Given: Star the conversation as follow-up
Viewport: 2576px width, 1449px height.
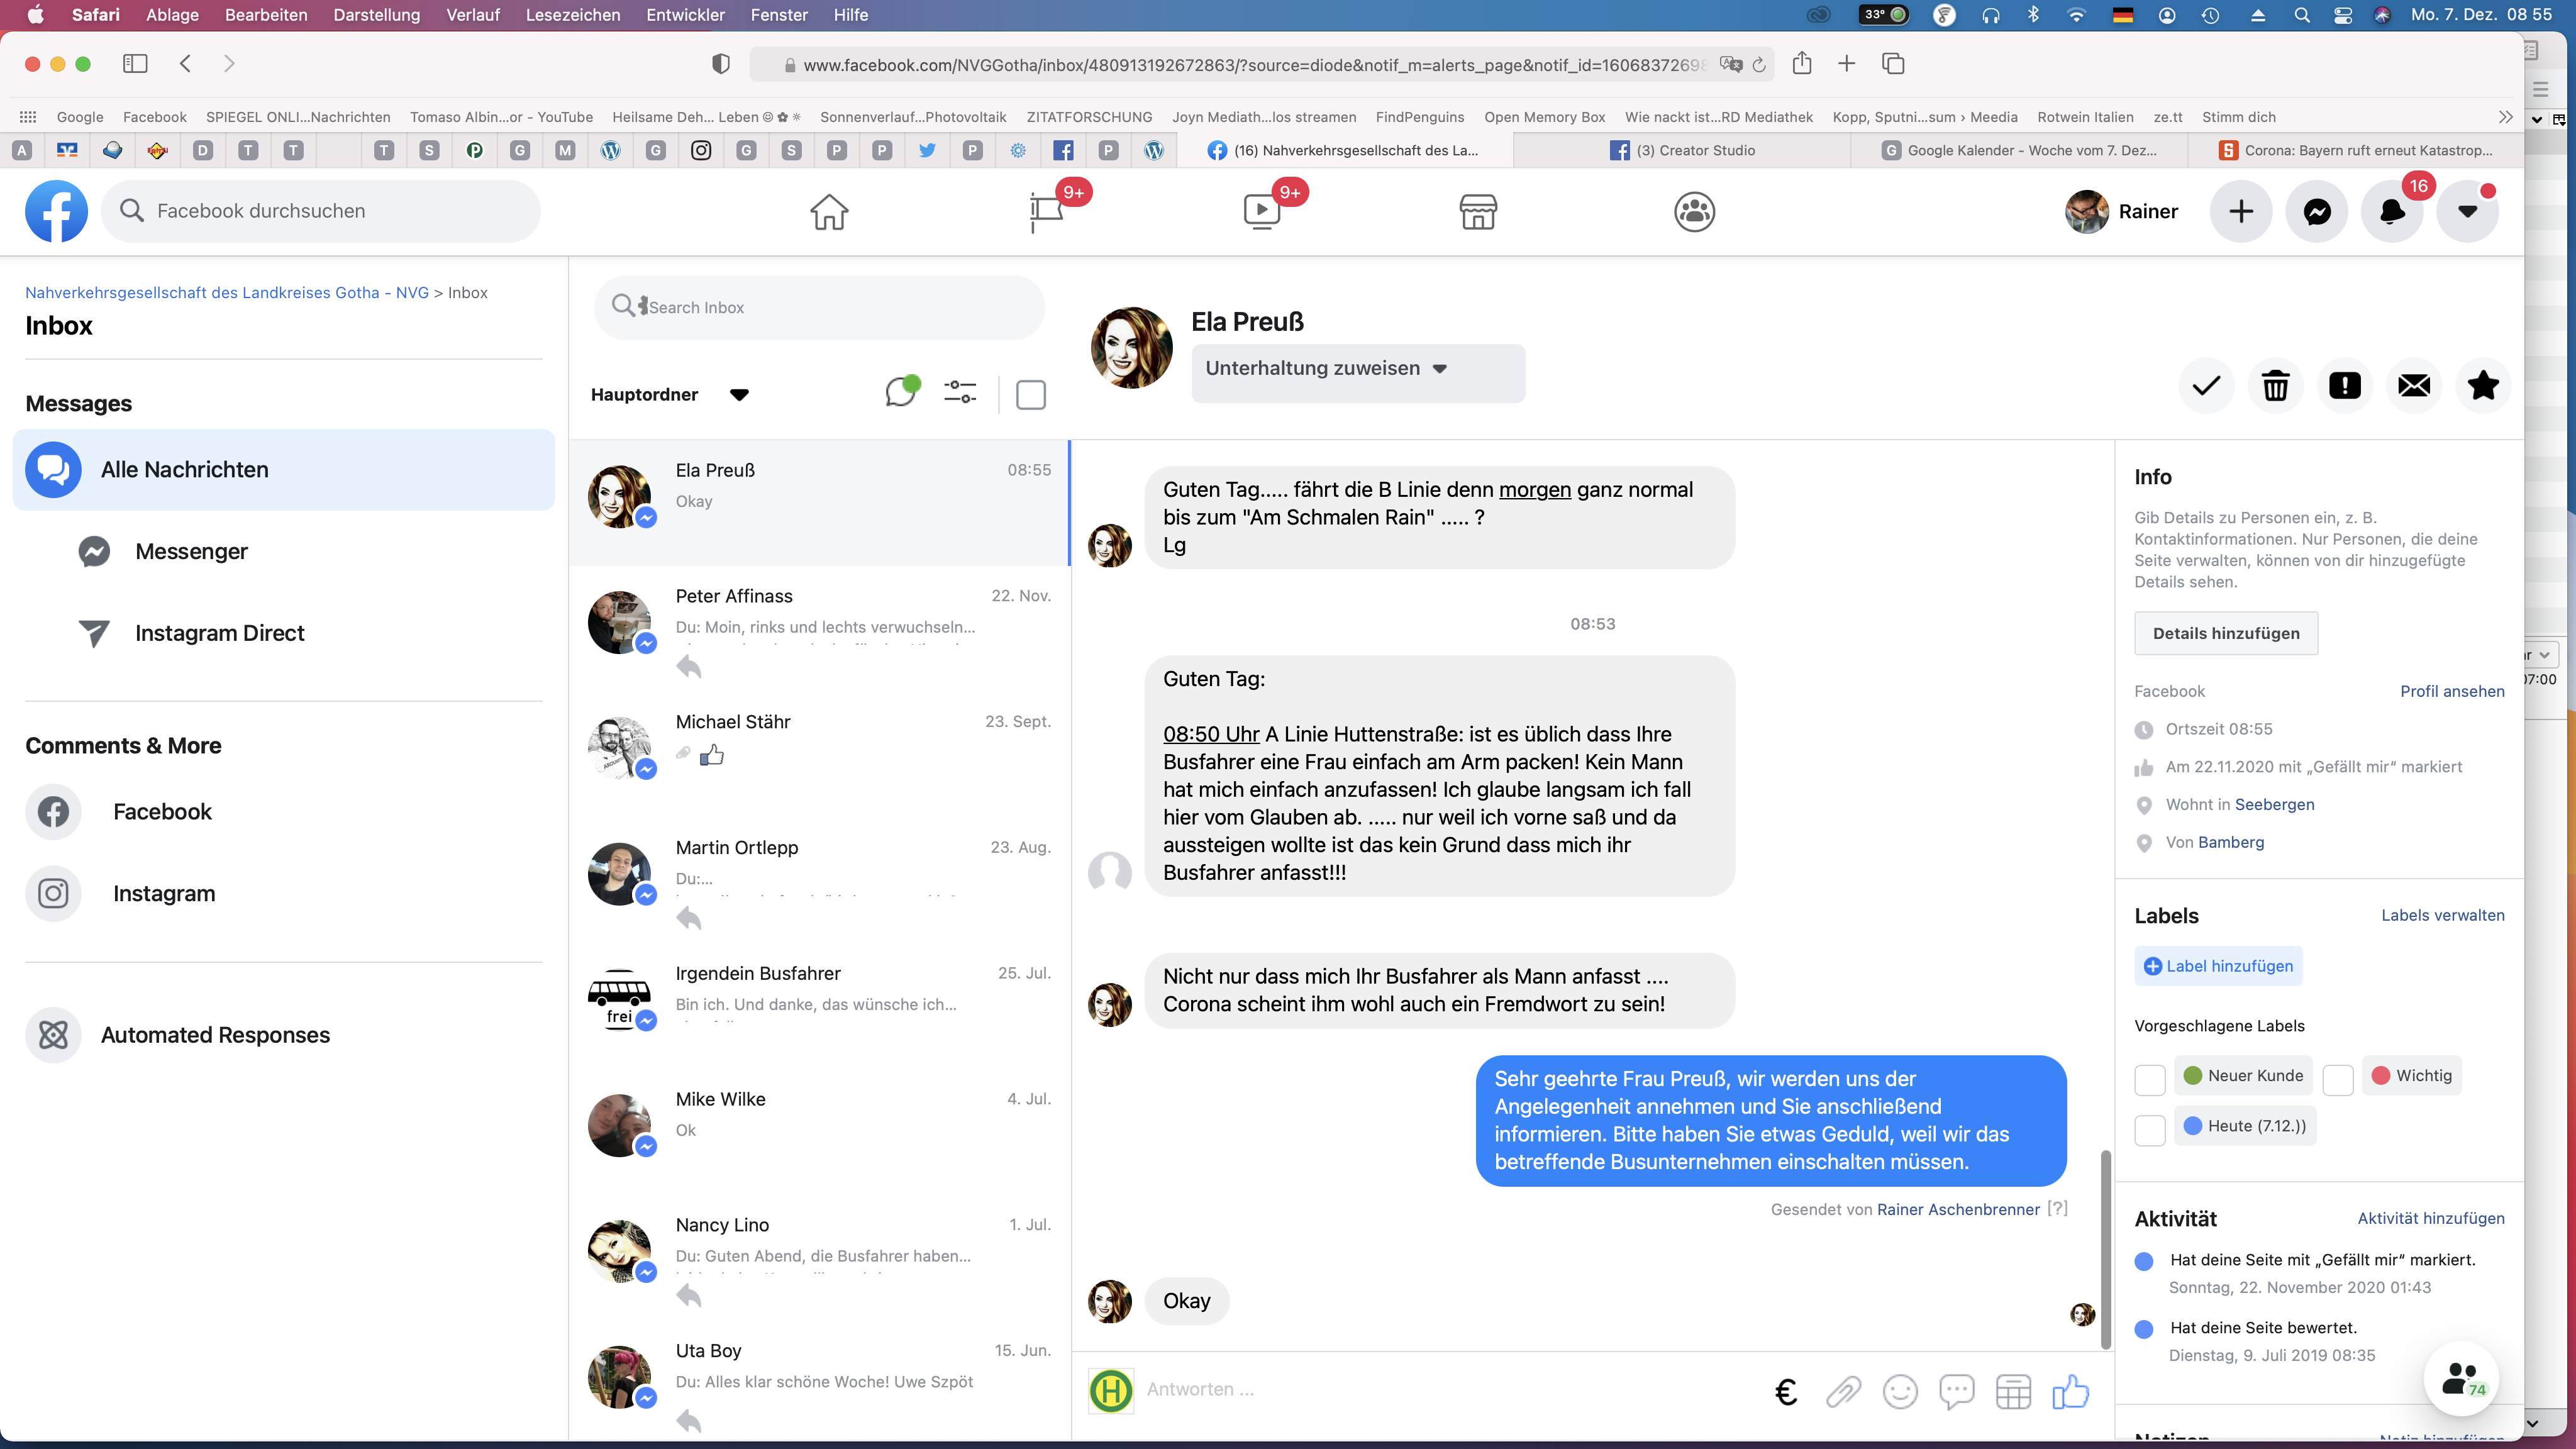Looking at the screenshot, I should click(x=2483, y=385).
